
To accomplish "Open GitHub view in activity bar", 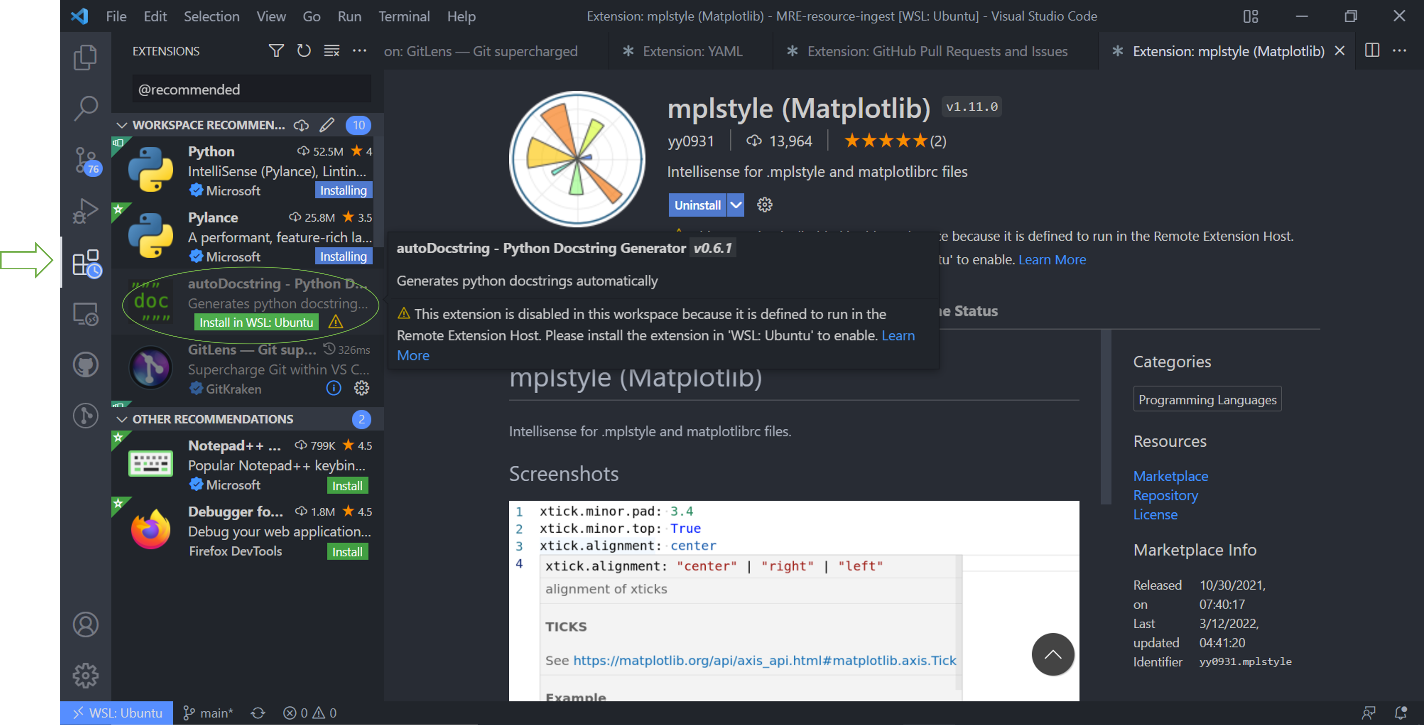I will tap(86, 365).
